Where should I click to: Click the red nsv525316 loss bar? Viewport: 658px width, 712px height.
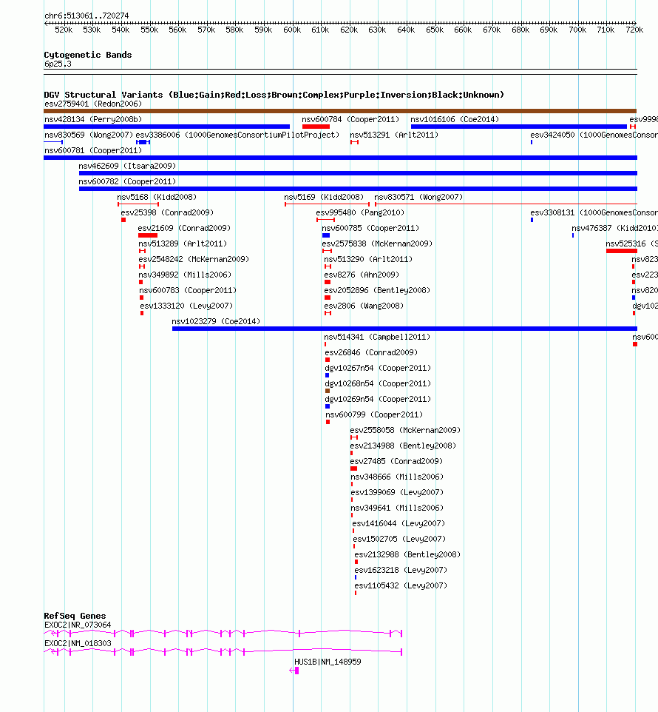pos(622,251)
